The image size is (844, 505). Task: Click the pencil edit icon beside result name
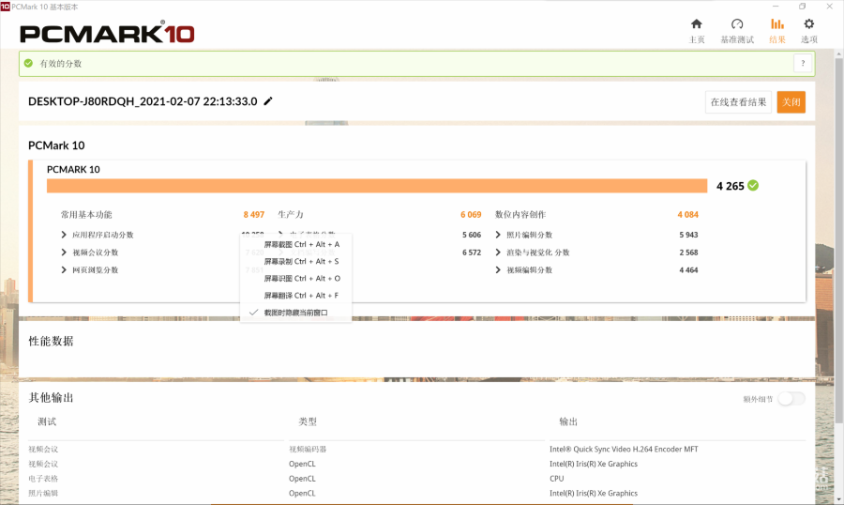coord(268,101)
